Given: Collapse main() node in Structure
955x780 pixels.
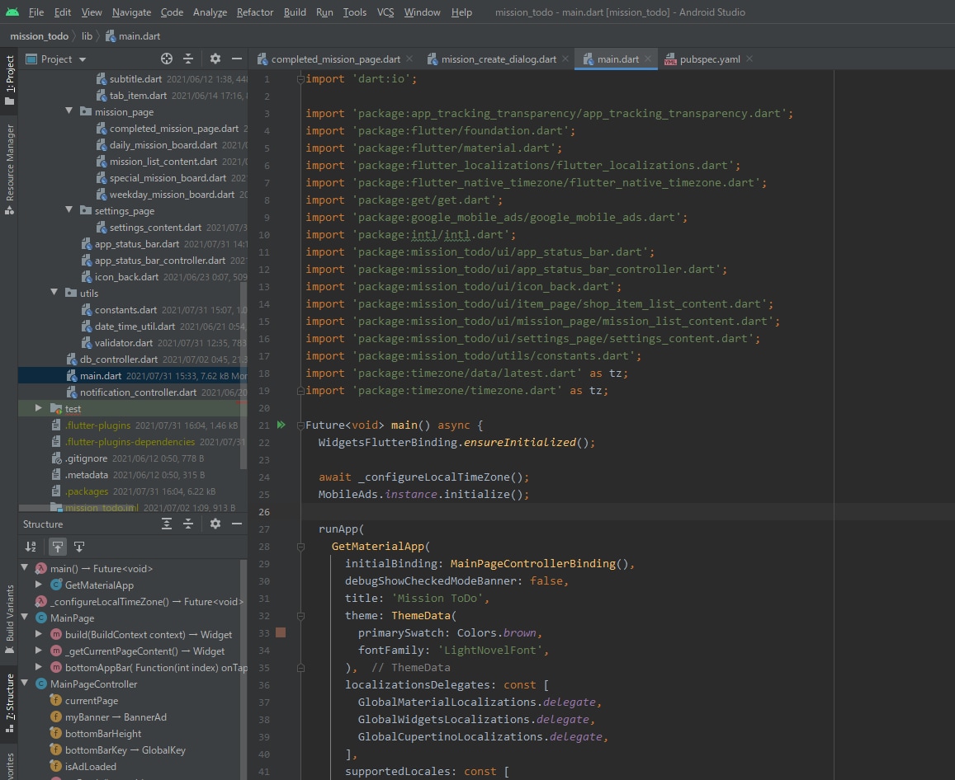Looking at the screenshot, I should 25,567.
